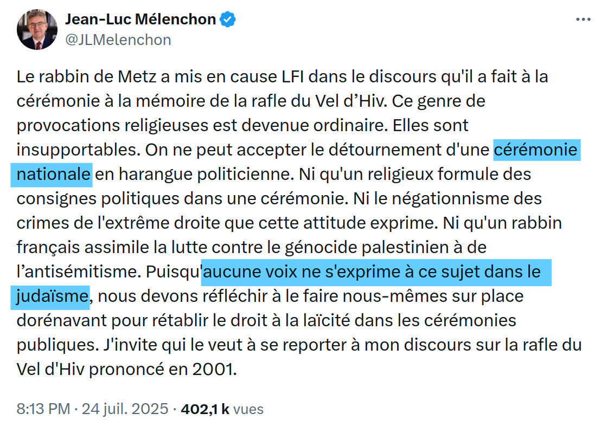Viewport: 607px width, 433px height.
Task: Click the 24 juil. 2025 date
Action: 125,408
